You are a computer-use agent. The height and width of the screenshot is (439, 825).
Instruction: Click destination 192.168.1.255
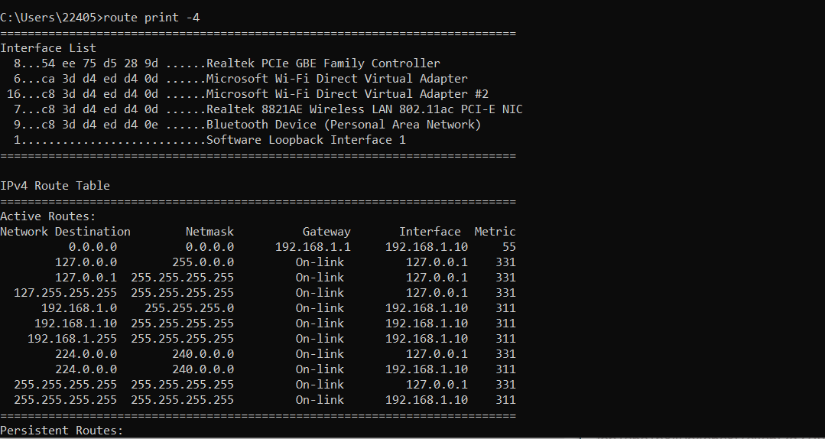(x=73, y=339)
